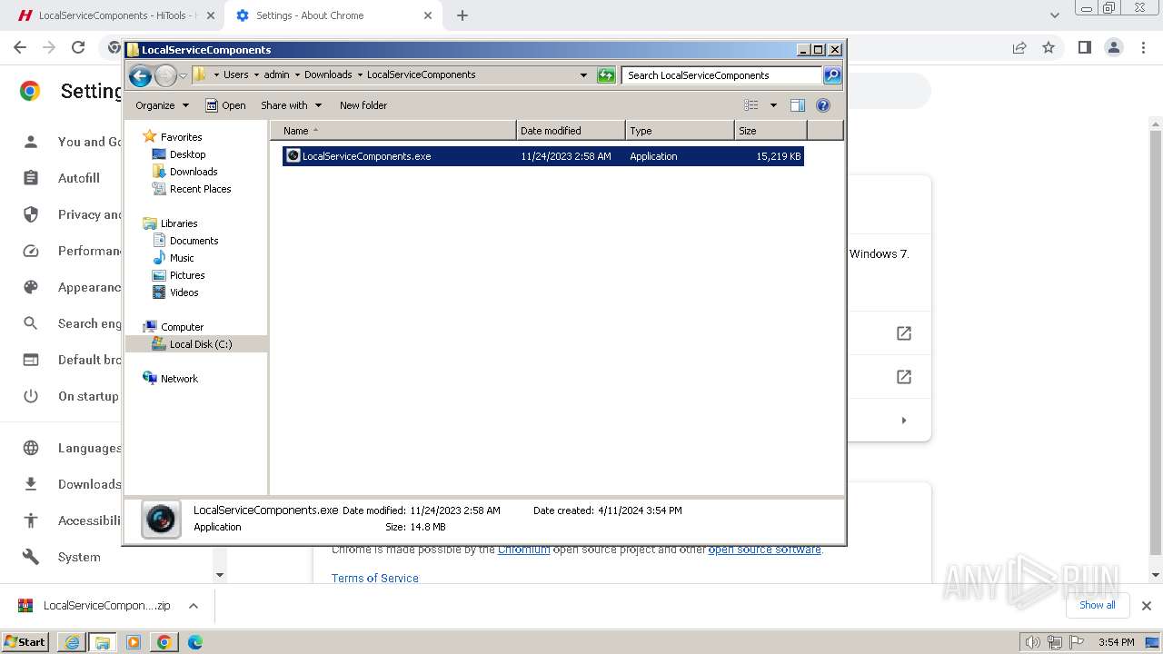This screenshot has height=654, width=1163.
Task: Open Documents library
Action: click(194, 241)
